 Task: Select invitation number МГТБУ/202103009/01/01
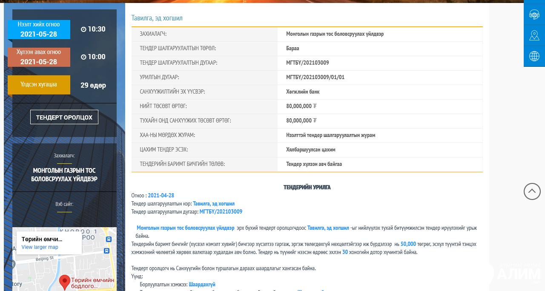tap(315, 77)
